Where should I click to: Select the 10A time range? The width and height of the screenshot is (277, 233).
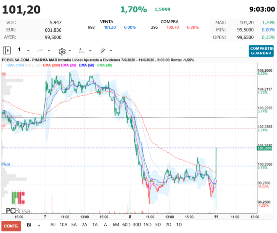(63, 225)
